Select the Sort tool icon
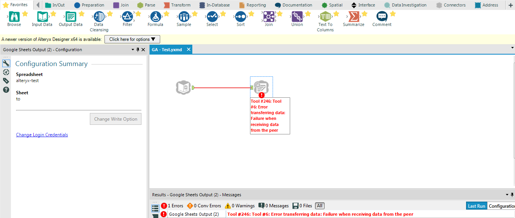515x218 pixels. click(x=240, y=16)
